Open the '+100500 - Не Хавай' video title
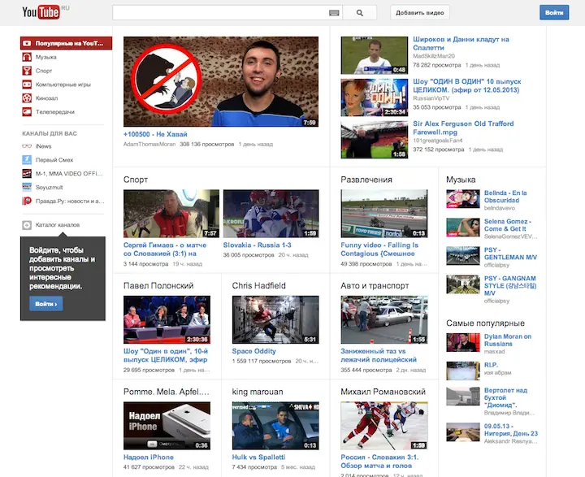Viewport: 585px width, 477px height. (155, 134)
